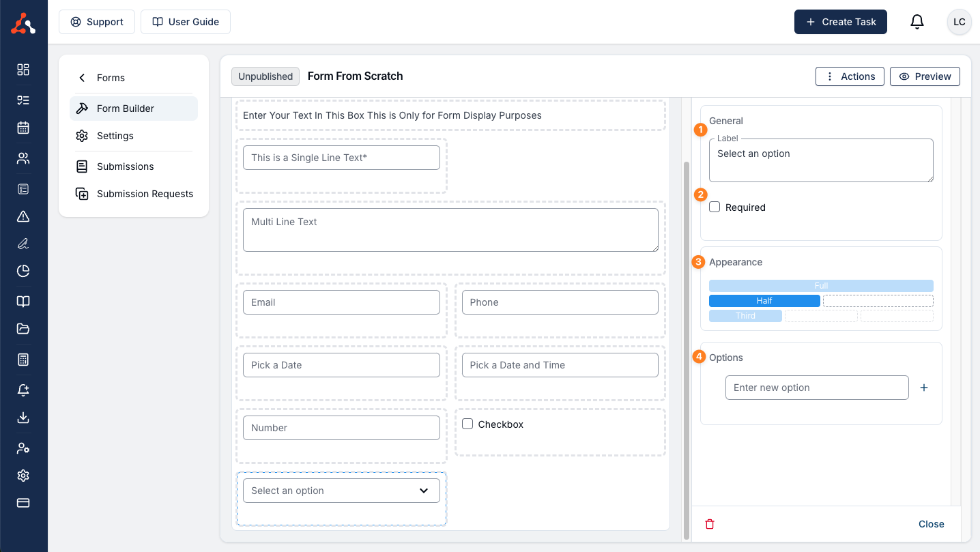
Task: Open the signature pen icon in sidebar
Action: [23, 244]
